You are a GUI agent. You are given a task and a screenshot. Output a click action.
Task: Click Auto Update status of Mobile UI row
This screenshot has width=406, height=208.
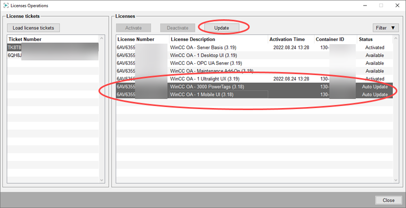pyautogui.click(x=375, y=94)
